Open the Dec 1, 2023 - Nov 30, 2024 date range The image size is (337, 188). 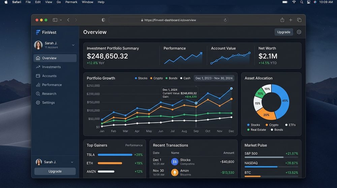pos(214,78)
